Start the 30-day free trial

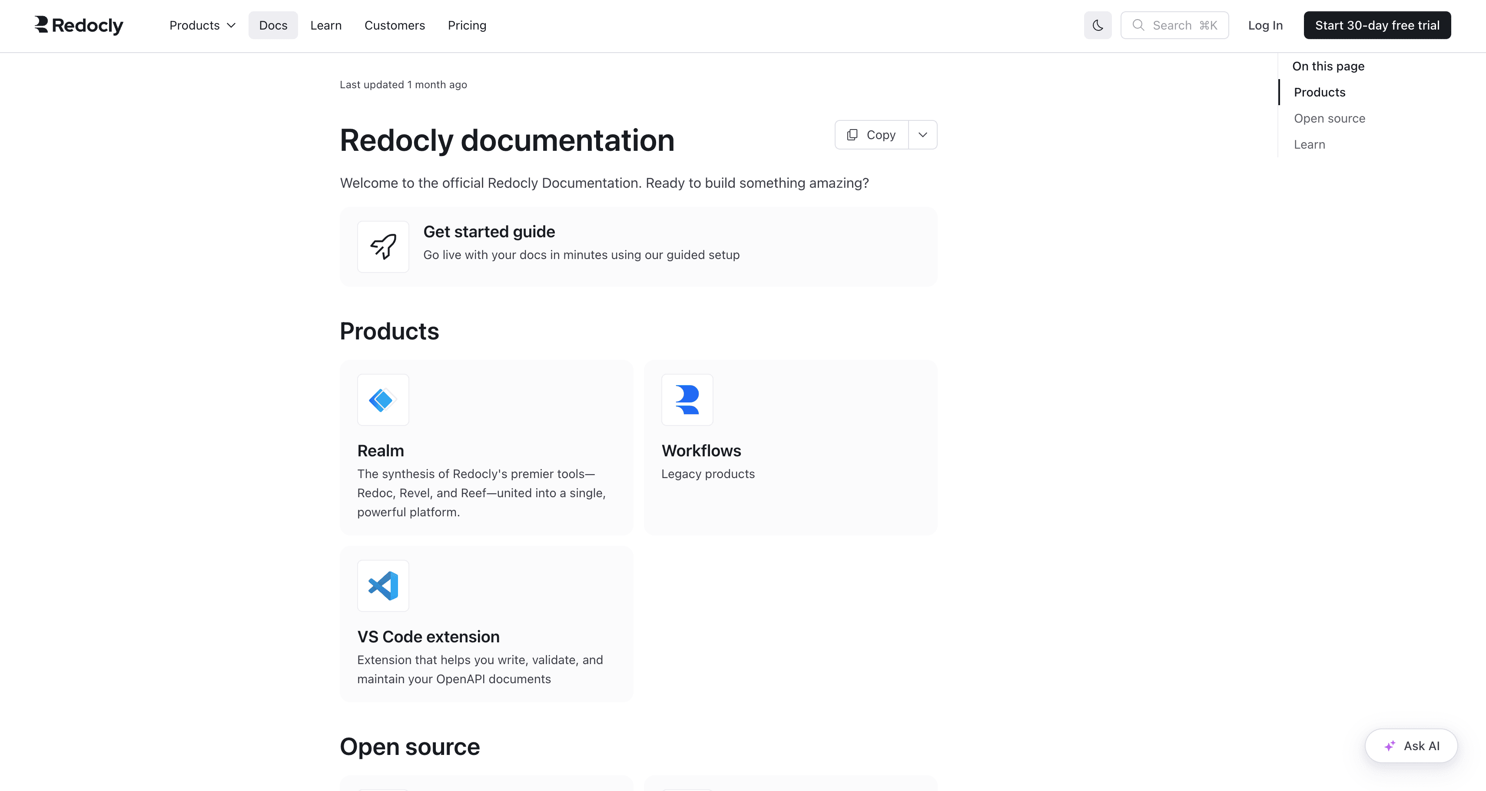[x=1377, y=25]
